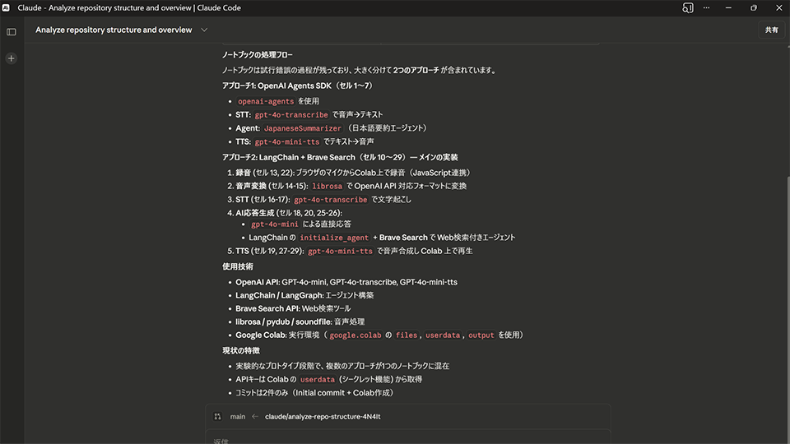Image resolution: width=790 pixels, height=444 pixels.
Task: Click the files code snippet
Action: pos(406,335)
